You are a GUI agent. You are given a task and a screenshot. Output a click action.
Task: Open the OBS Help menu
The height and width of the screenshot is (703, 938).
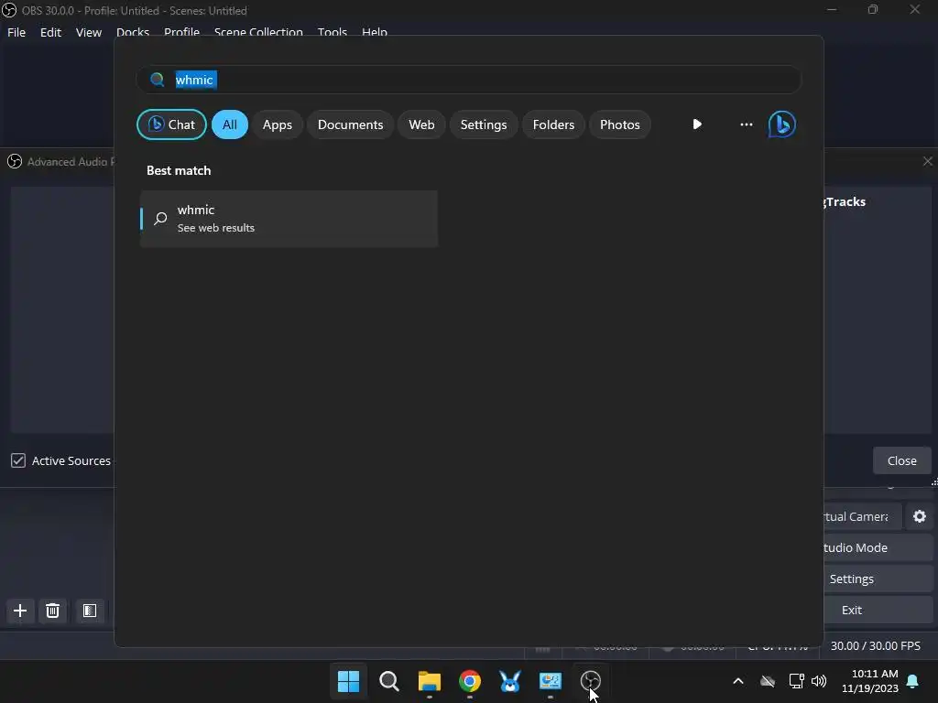coord(375,31)
